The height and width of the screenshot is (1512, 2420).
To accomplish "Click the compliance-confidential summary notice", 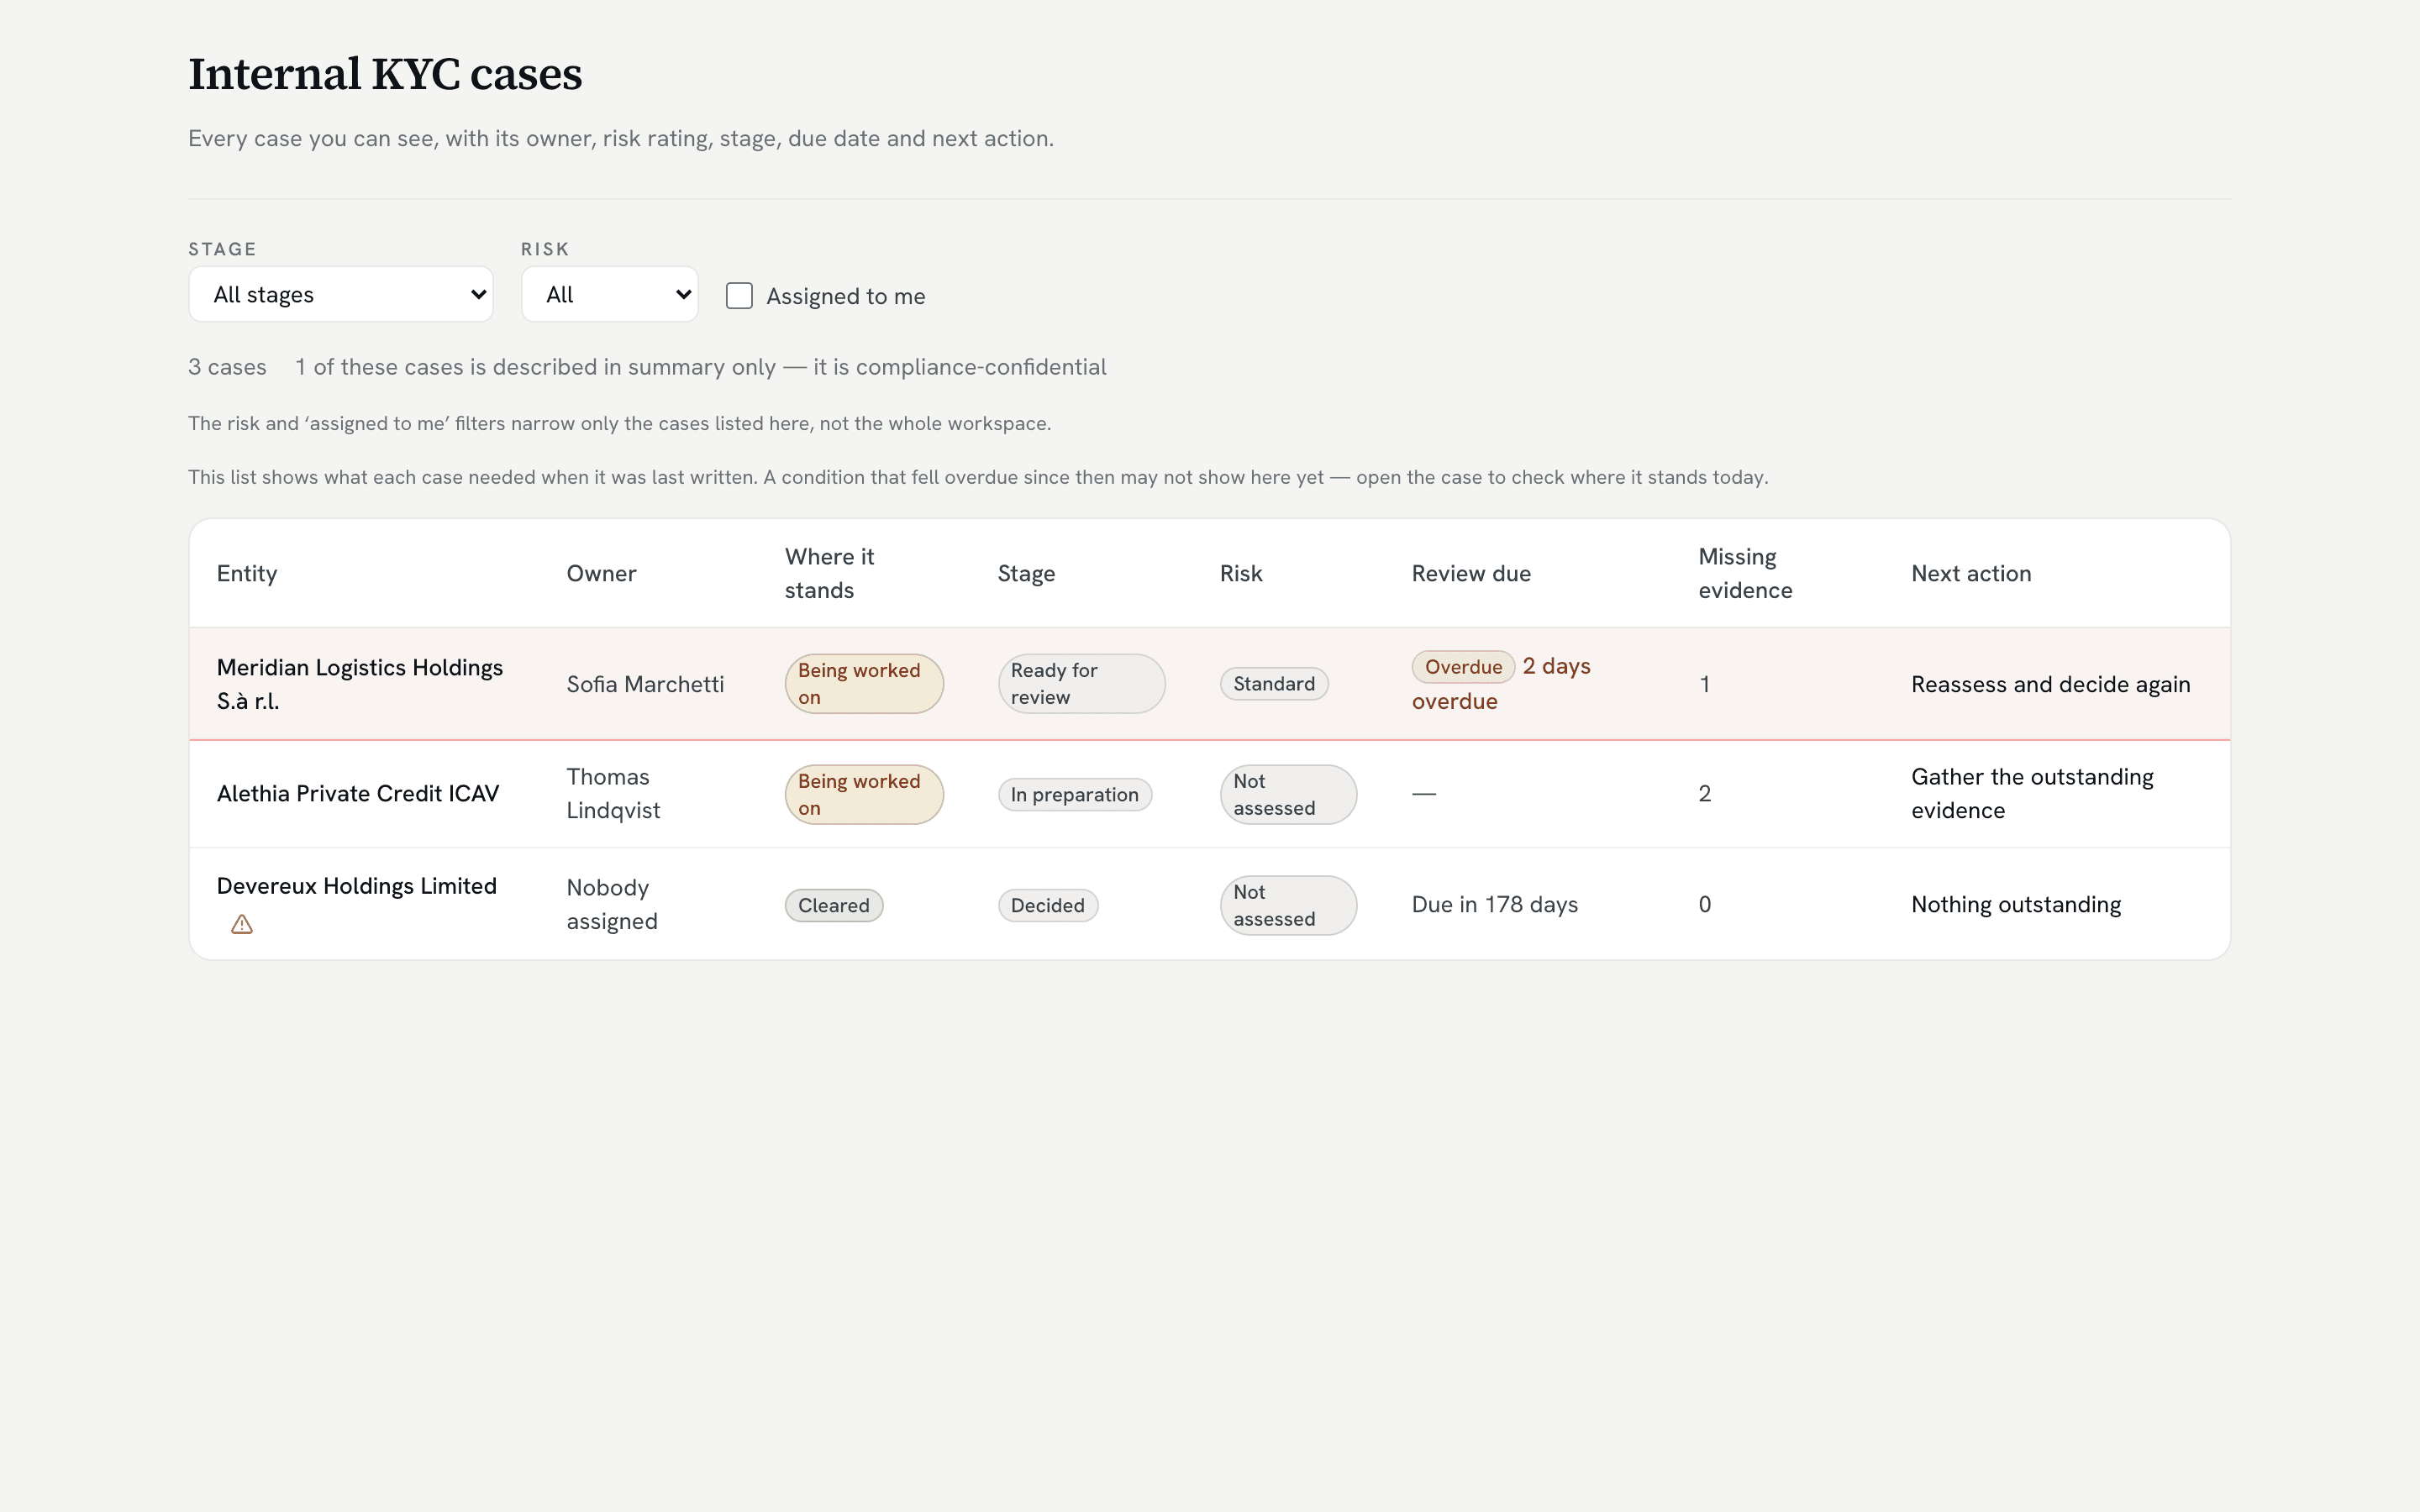I will [700, 367].
